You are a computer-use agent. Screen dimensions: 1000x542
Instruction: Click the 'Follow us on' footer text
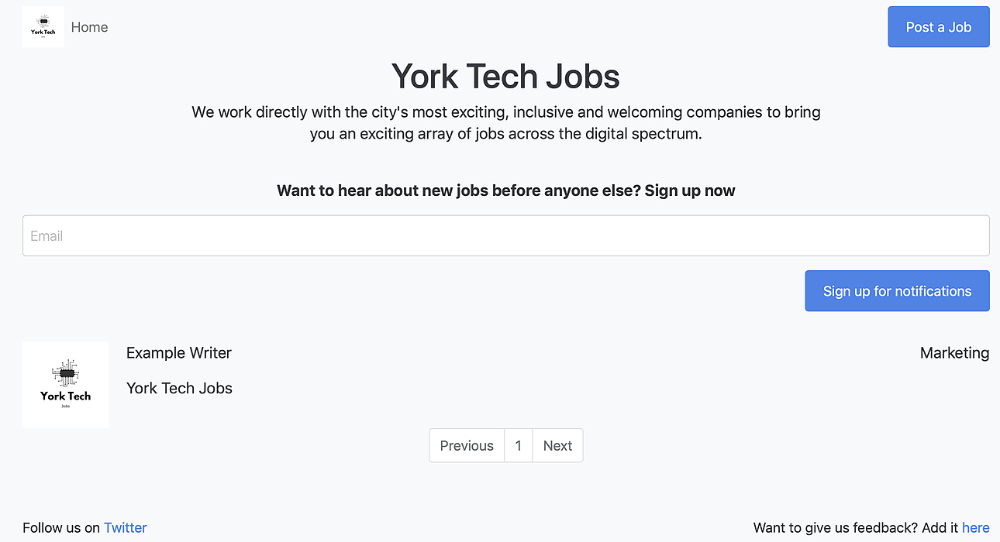[61, 528]
